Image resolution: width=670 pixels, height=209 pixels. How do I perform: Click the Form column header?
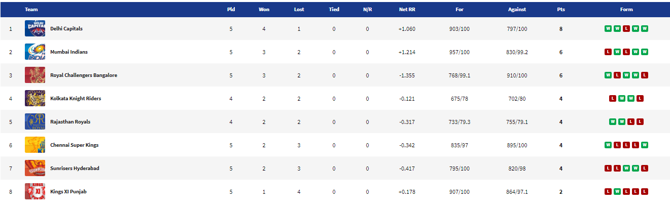pyautogui.click(x=626, y=10)
